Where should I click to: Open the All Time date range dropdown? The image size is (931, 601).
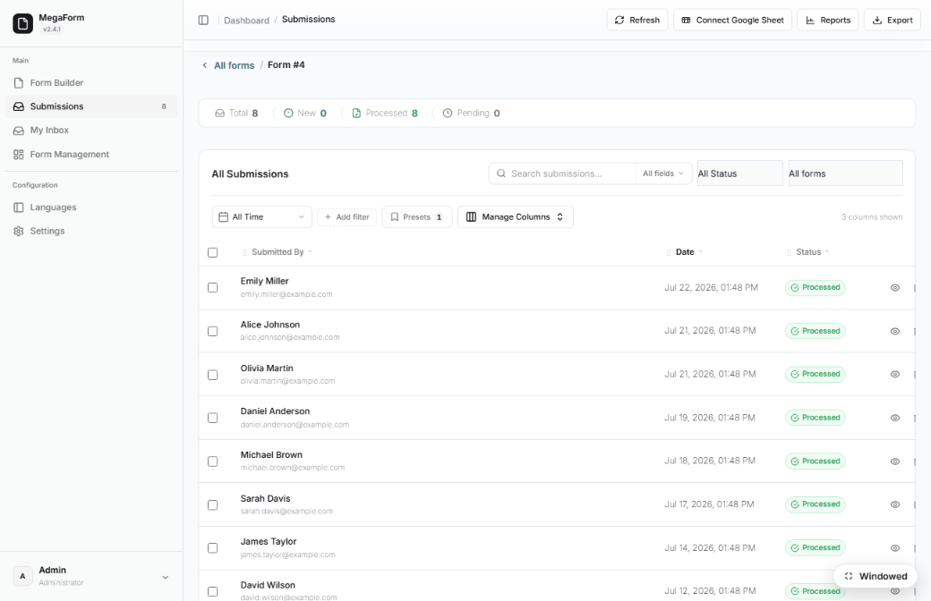coord(261,217)
